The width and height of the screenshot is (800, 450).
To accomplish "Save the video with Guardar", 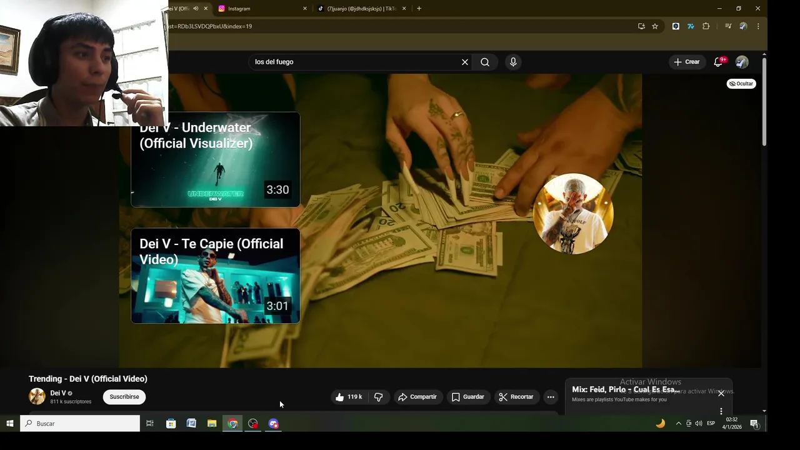I will [468, 397].
